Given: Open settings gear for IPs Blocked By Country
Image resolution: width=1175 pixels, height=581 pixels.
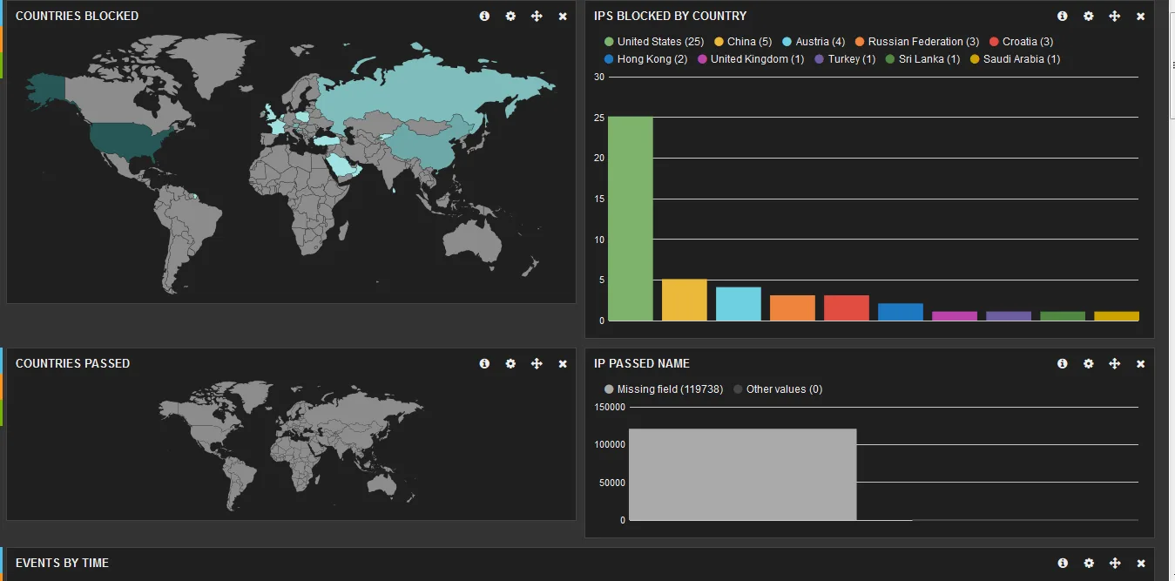Looking at the screenshot, I should click(1089, 17).
